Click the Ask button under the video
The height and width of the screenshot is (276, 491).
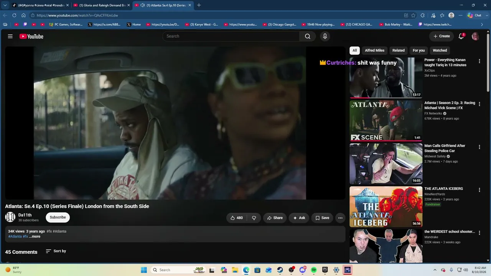pos(299,218)
